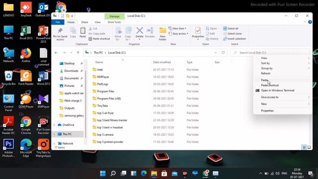Viewport: 318px width, 179px height.
Task: Click the Type column header
Action: [189, 62]
